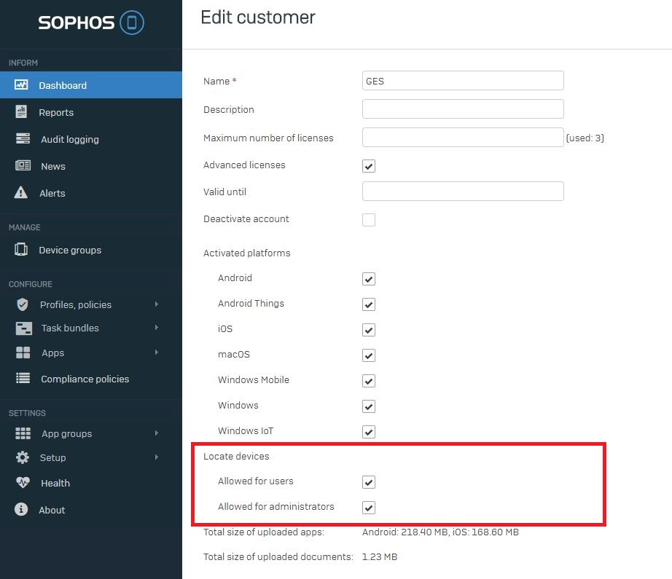Open News via the newspaper icon

(23, 166)
